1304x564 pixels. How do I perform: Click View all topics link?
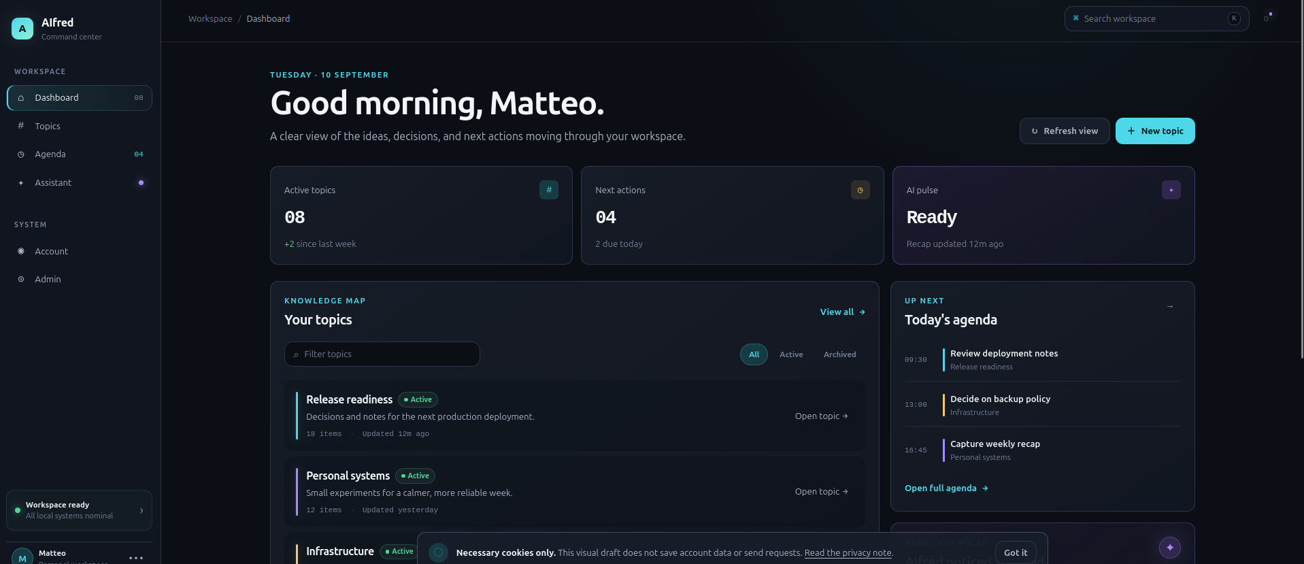(x=843, y=312)
